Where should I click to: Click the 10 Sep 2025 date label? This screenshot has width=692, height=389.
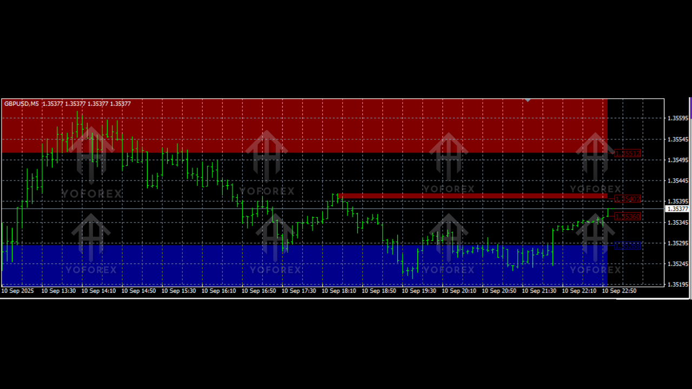(18, 291)
